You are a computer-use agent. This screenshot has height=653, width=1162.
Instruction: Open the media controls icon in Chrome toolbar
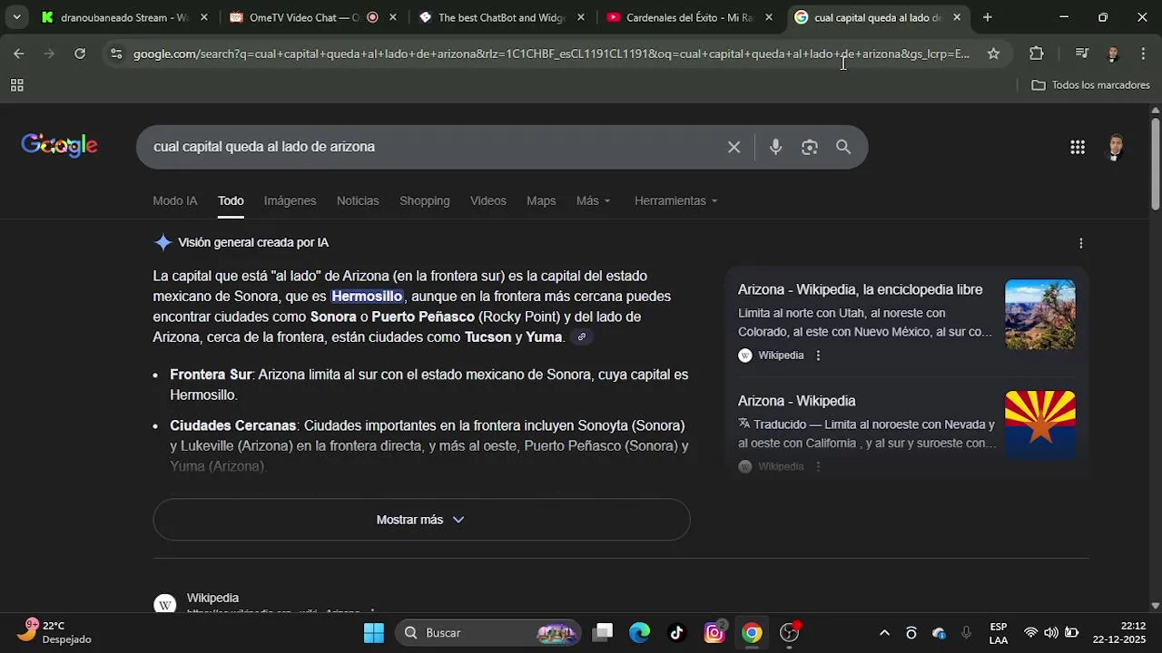[1081, 54]
